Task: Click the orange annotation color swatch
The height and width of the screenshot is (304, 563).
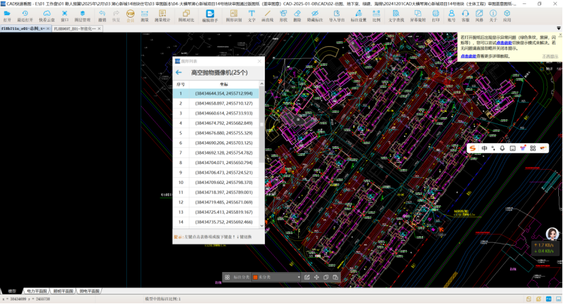Action: pyautogui.click(x=255, y=277)
